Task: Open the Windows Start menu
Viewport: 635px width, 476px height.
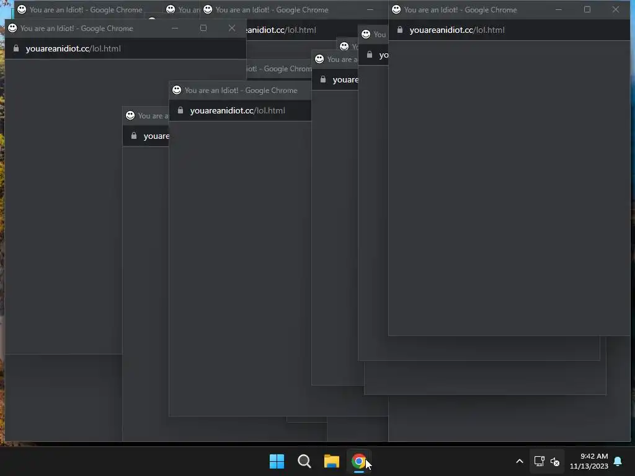Action: (x=277, y=461)
